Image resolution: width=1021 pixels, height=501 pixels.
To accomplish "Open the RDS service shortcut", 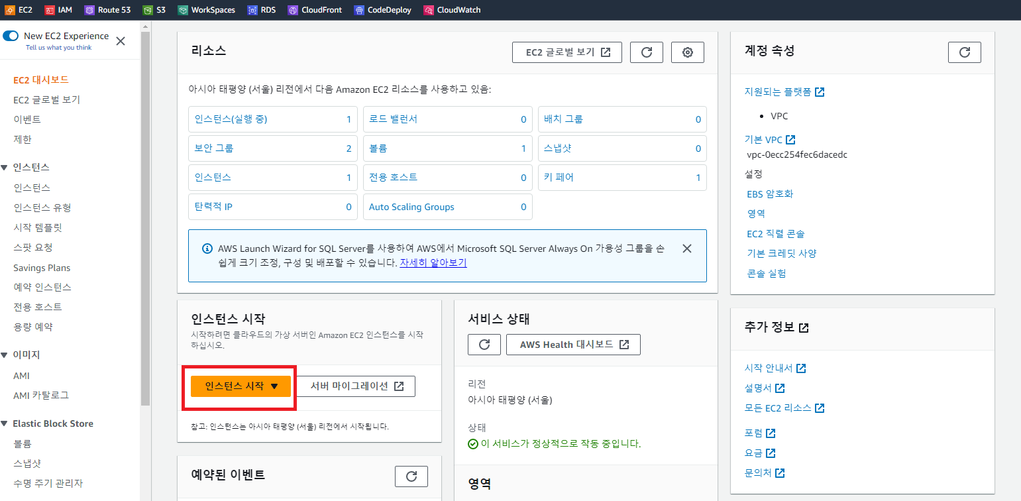I will coord(261,10).
